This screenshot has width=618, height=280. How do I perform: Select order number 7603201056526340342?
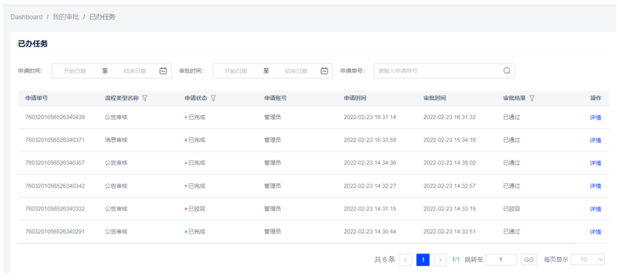pos(55,186)
